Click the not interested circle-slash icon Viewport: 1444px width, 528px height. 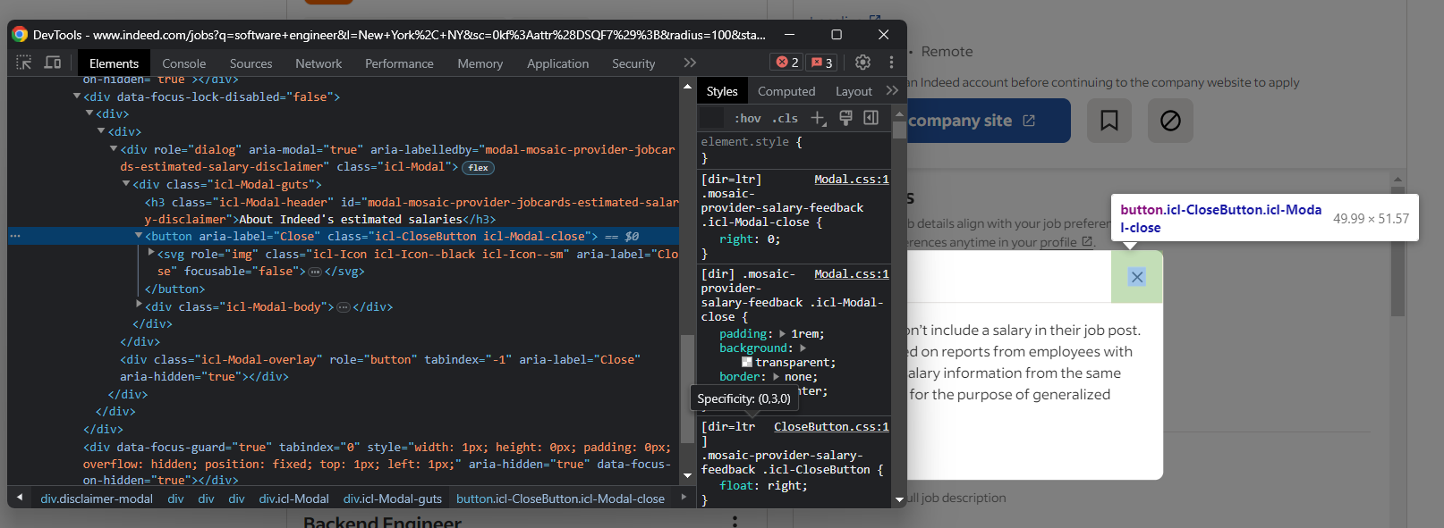pos(1170,121)
